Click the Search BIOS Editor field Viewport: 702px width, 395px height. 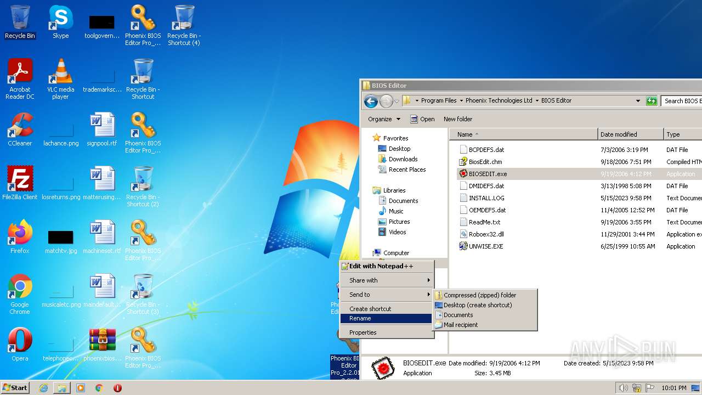click(682, 101)
